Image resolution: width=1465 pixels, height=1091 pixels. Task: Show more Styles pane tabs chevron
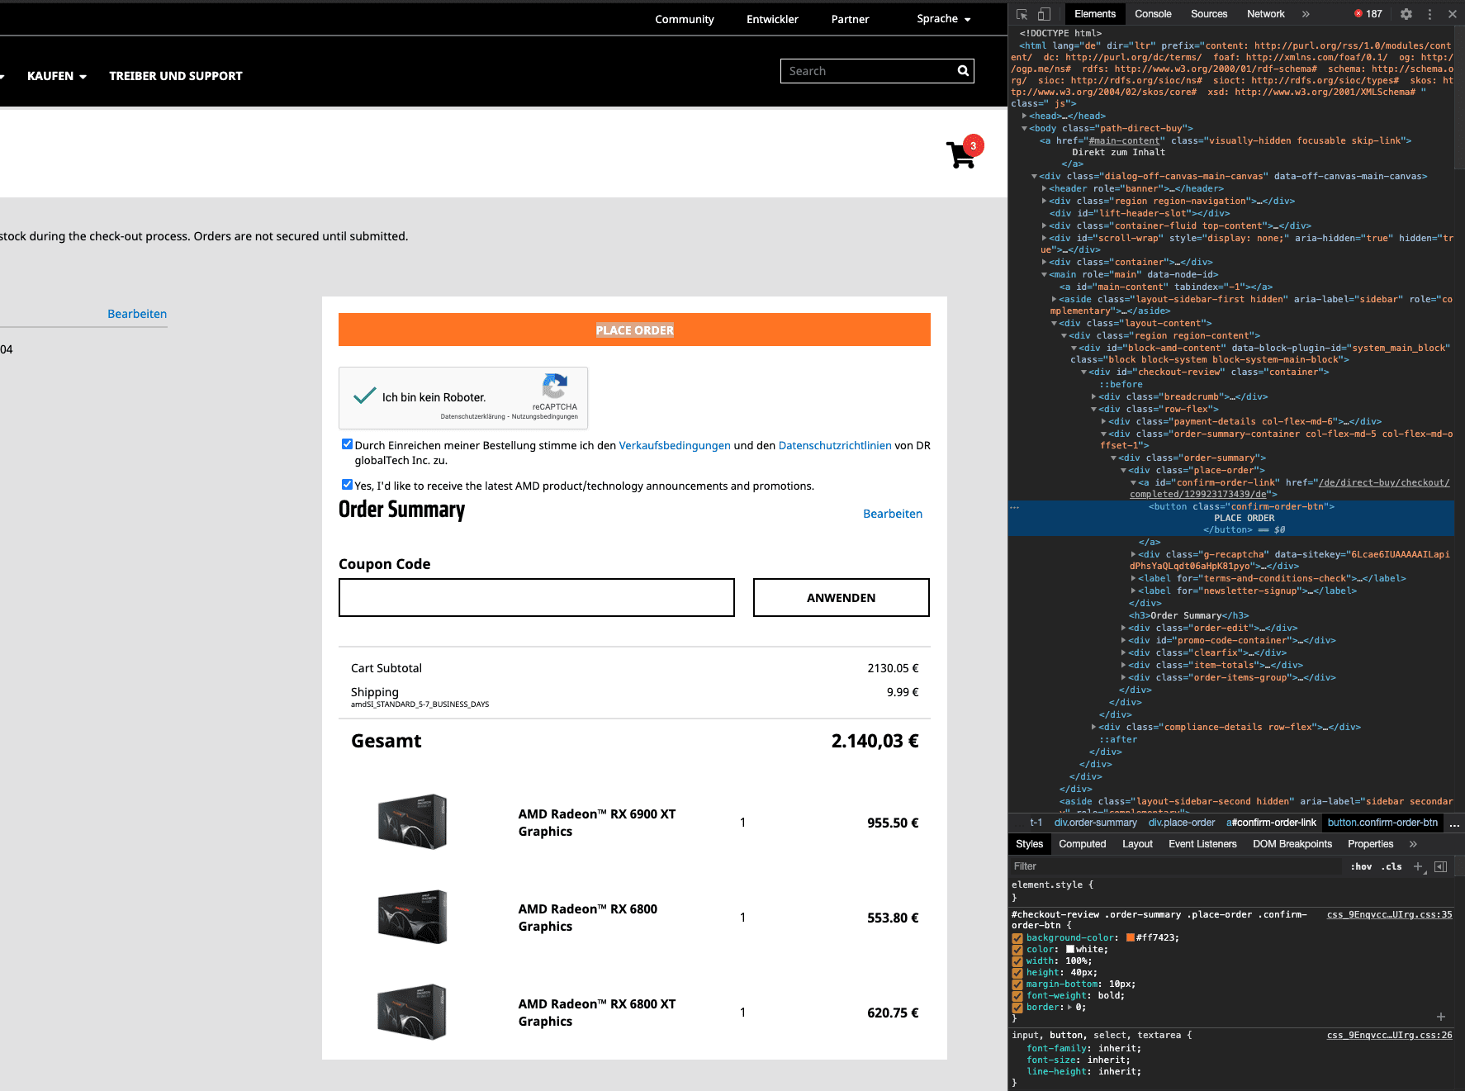tap(1413, 844)
